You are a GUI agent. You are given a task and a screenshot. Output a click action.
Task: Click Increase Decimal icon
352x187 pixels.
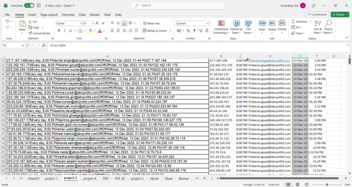[x=201, y=31]
